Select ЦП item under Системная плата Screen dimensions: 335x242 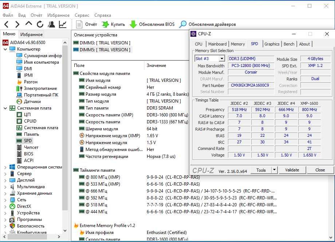coord(24,115)
